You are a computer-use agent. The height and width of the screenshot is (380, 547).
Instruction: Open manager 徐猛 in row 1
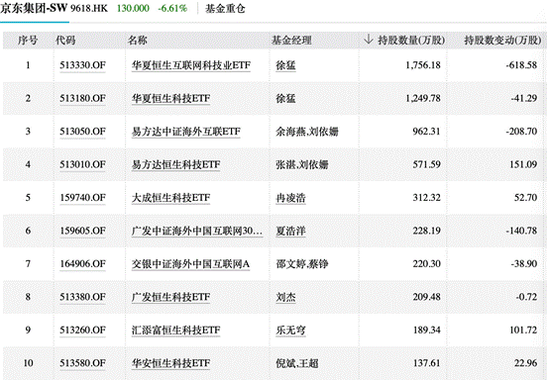(x=285, y=65)
